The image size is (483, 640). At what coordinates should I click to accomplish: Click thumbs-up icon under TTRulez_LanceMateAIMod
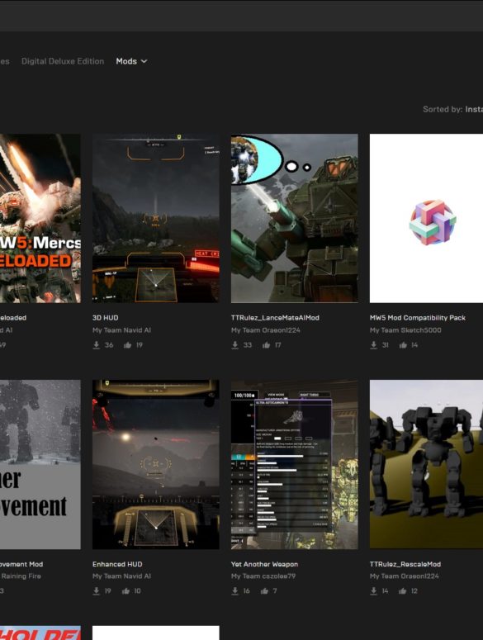(267, 345)
